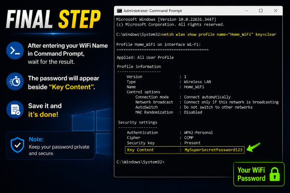The width and height of the screenshot is (290, 193).
Task: Close the Command Prompt window
Action: (275, 11)
